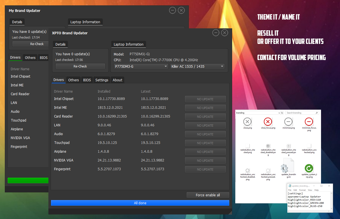Image resolution: width=340 pixels, height=219 pixels.
Task: Click the Search branding input field
Action: click(302, 113)
